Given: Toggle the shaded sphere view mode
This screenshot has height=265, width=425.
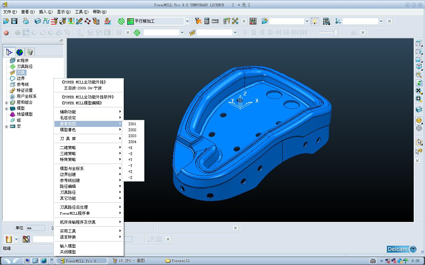Looking at the screenshot, I should (x=419, y=121).
